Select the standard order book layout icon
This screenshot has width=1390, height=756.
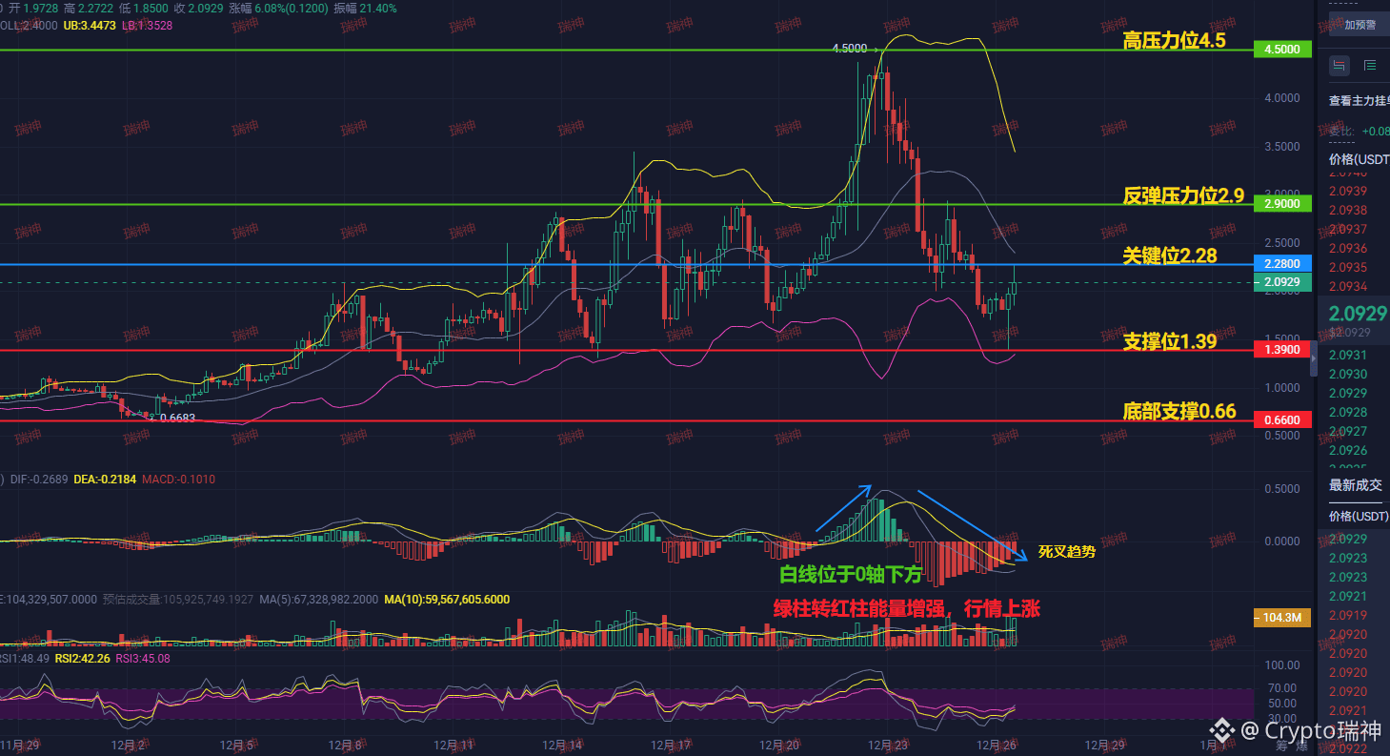tap(1339, 66)
